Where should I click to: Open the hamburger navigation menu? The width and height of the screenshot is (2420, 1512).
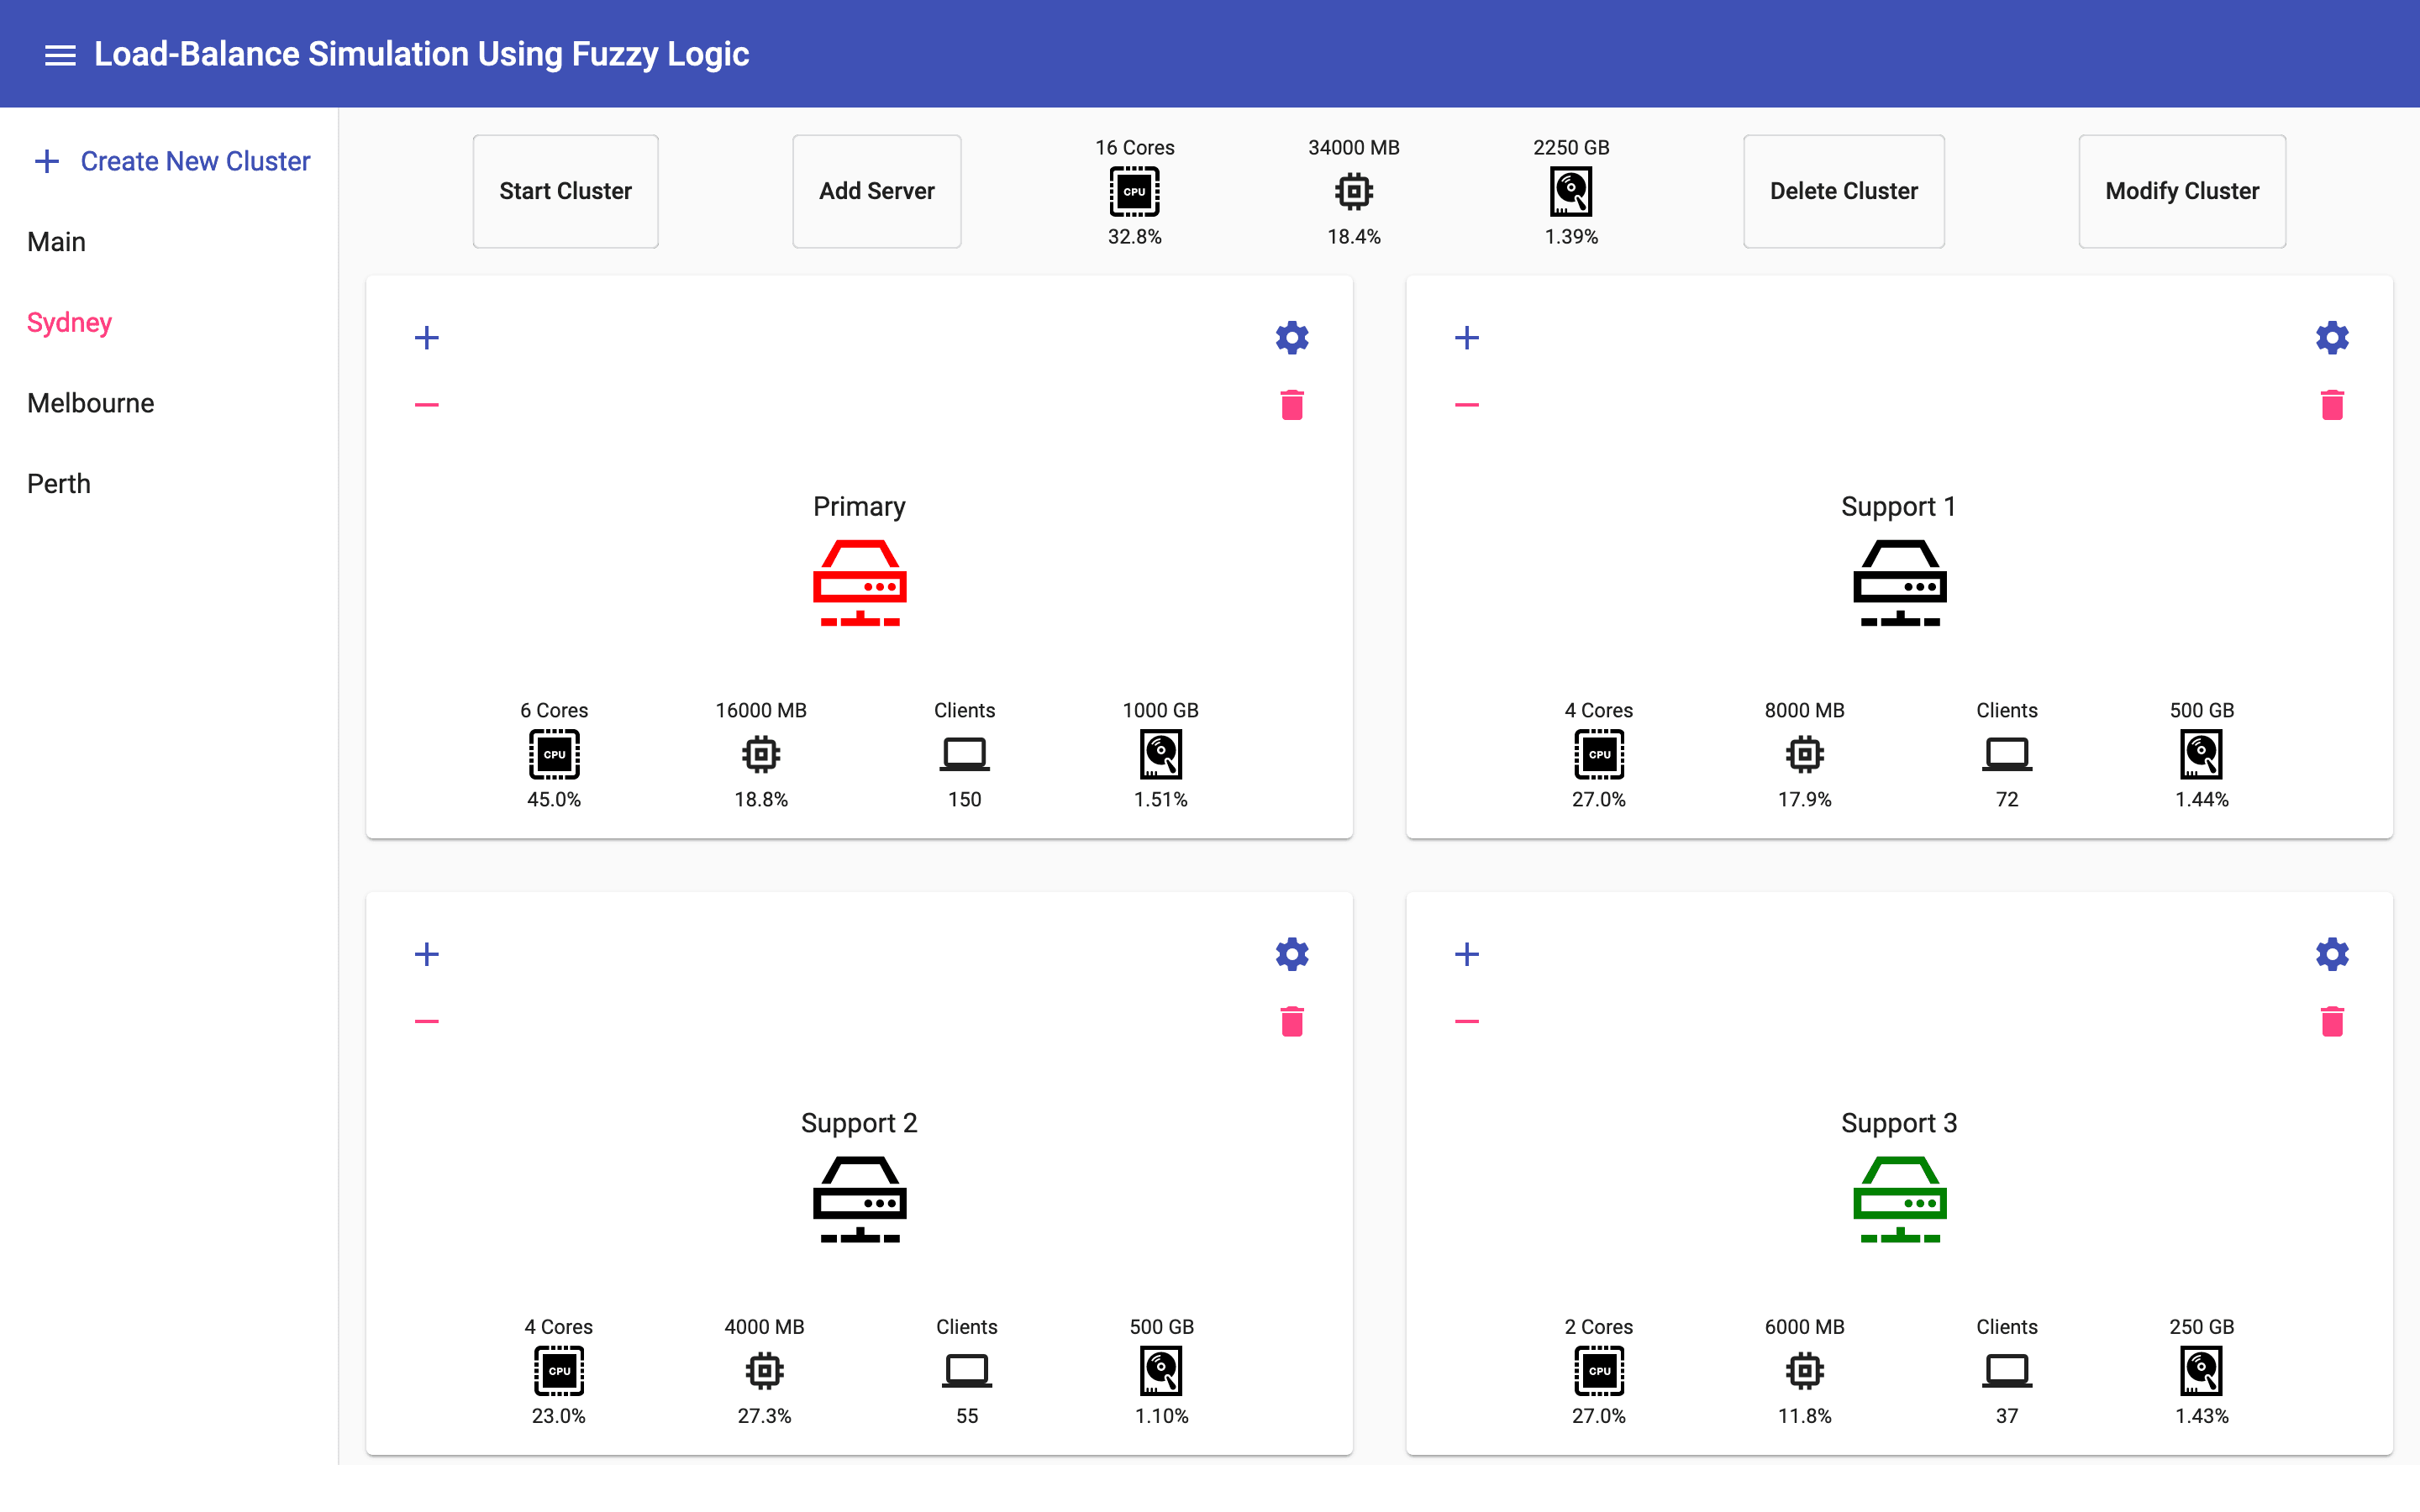(x=60, y=55)
